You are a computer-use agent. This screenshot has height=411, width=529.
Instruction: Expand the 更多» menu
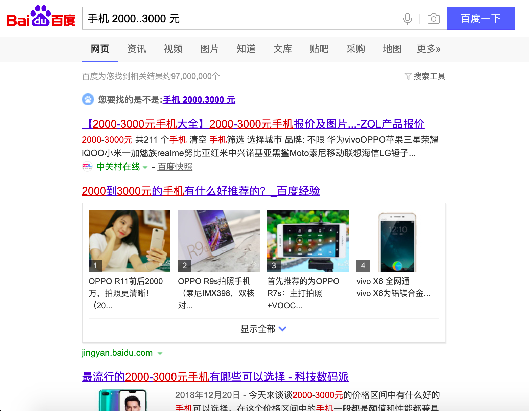pyautogui.click(x=429, y=49)
